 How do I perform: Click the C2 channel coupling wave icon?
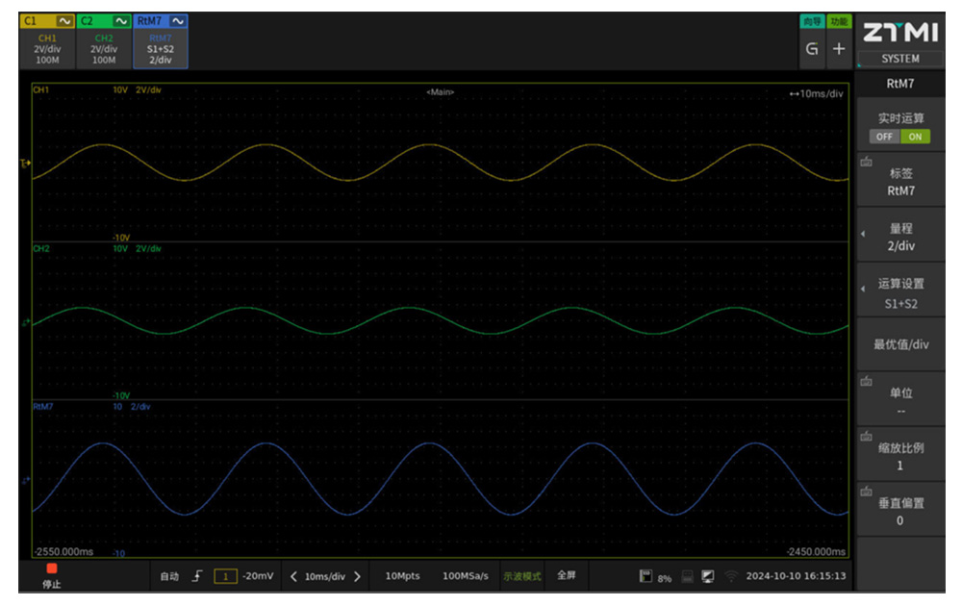tap(121, 21)
